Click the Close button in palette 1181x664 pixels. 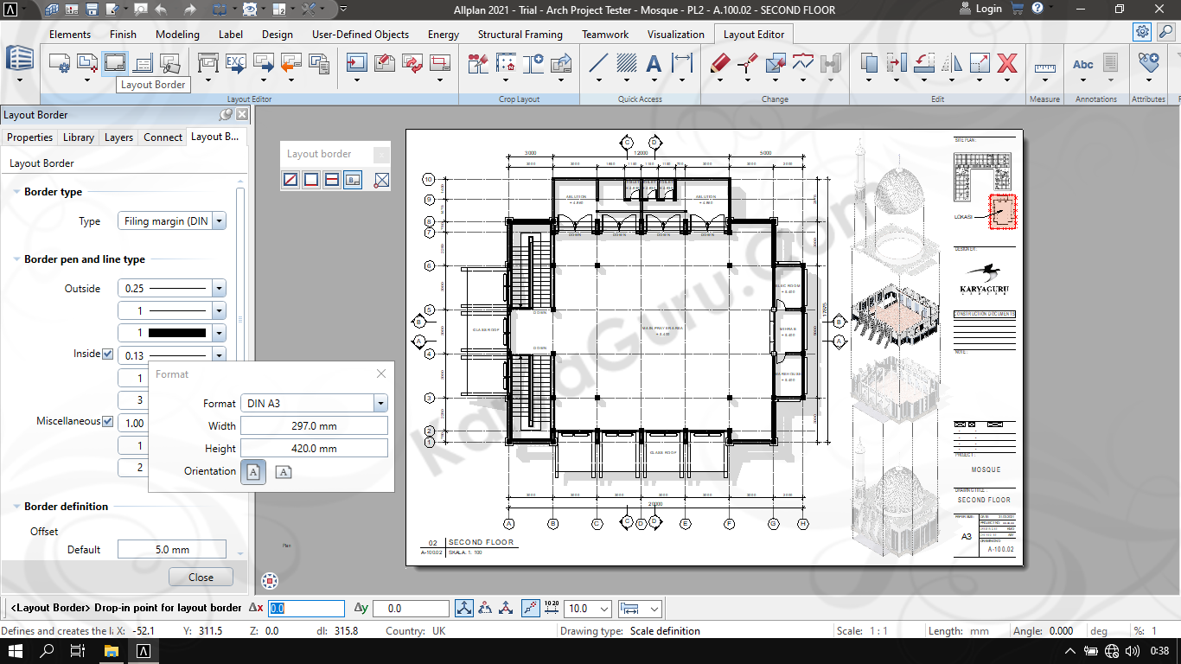pos(201,578)
